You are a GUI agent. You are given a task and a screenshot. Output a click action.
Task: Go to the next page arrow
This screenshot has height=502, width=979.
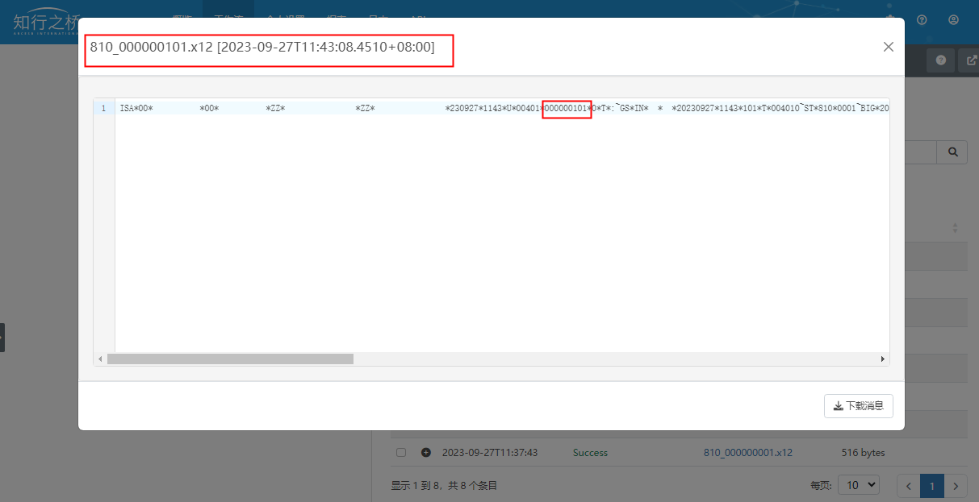tap(956, 486)
